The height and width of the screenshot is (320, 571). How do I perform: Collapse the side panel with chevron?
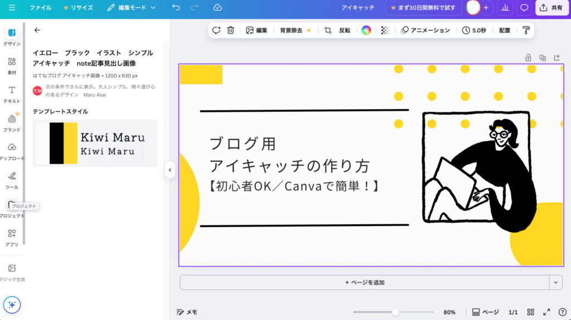tap(170, 170)
